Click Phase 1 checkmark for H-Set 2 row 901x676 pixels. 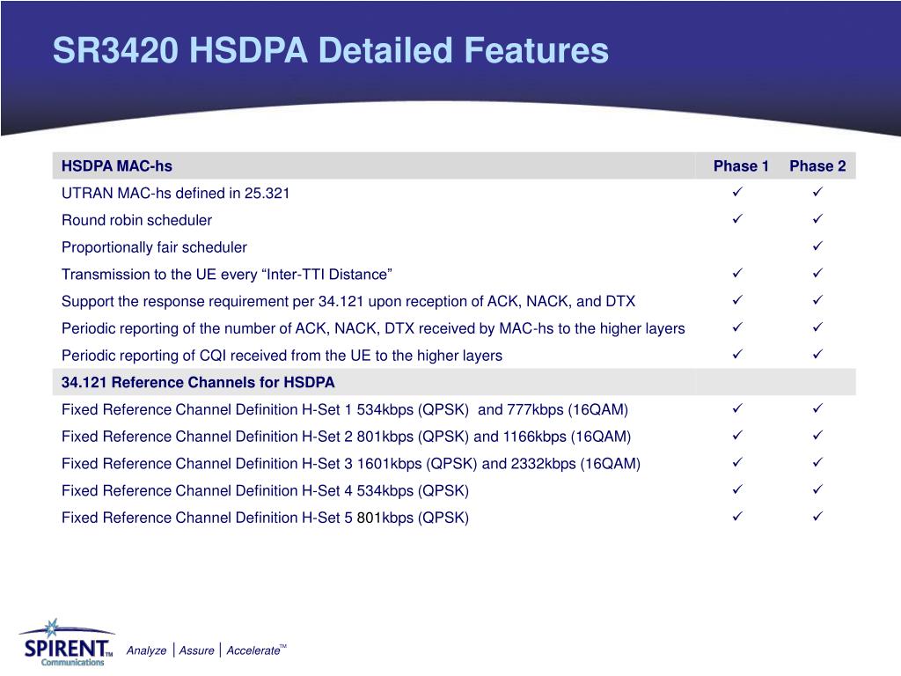point(737,435)
